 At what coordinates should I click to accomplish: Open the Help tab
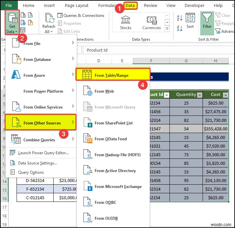click(218, 6)
